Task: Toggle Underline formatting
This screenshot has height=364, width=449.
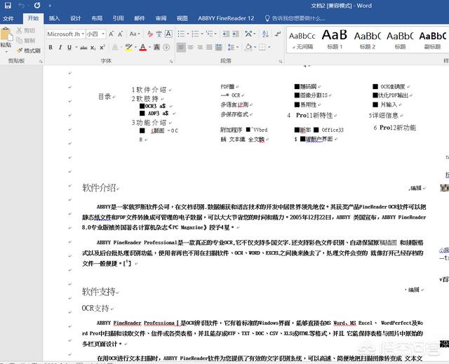Action: 69,48
